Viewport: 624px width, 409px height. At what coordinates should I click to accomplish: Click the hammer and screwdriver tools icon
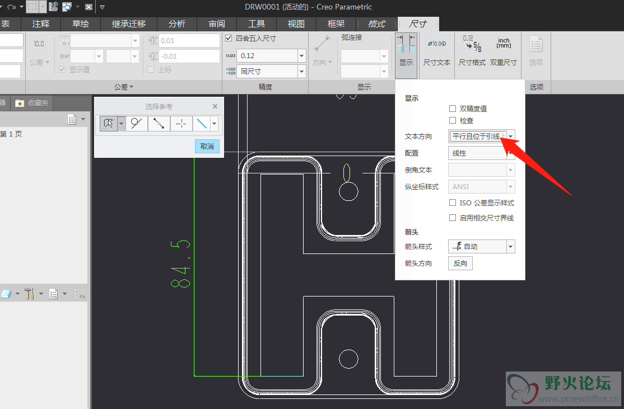tap(29, 294)
